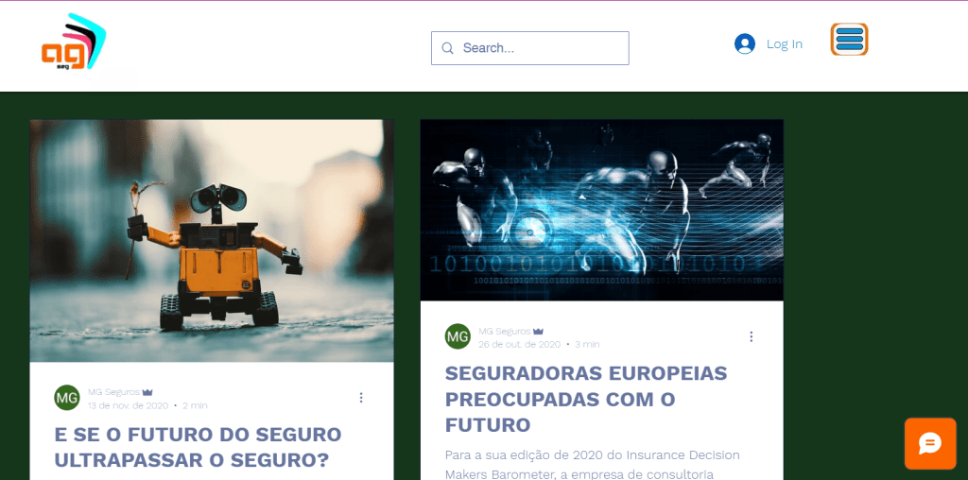Click MG Seguros author name on the 26 de out. post
Screen dimensions: 968x480
(505, 332)
